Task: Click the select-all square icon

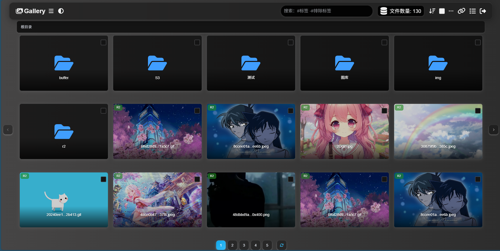Action: coord(442,11)
